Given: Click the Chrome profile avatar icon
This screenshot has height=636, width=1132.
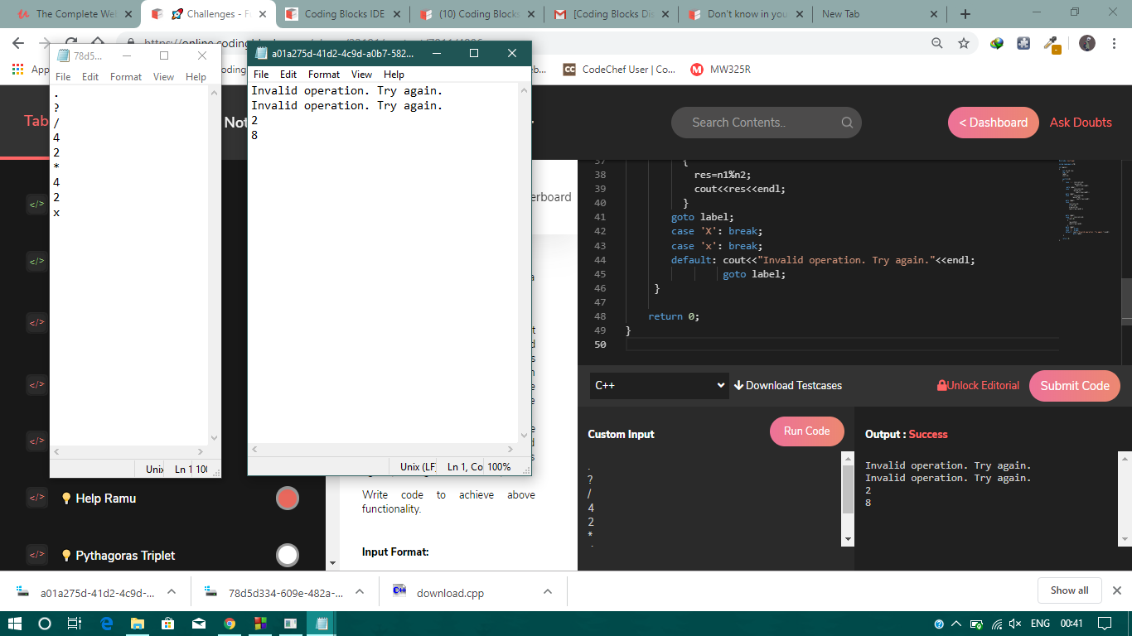Looking at the screenshot, I should coord(1087,43).
